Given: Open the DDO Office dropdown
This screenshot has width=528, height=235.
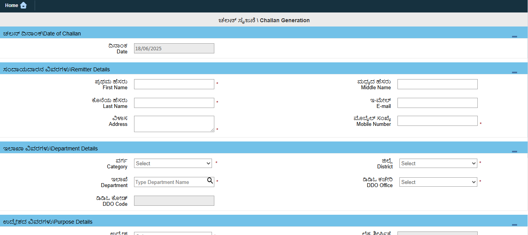Looking at the screenshot, I should click(x=438, y=182).
